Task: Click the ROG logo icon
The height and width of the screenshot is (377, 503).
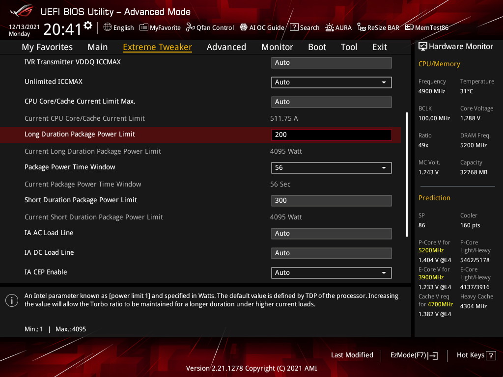Action: tap(22, 11)
